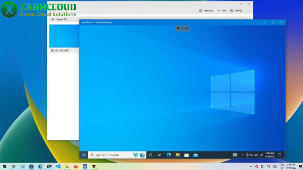This screenshot has width=303, height=170.
Task: Click the highlighted red compass app on the local taskbar
Action: click(x=85, y=166)
